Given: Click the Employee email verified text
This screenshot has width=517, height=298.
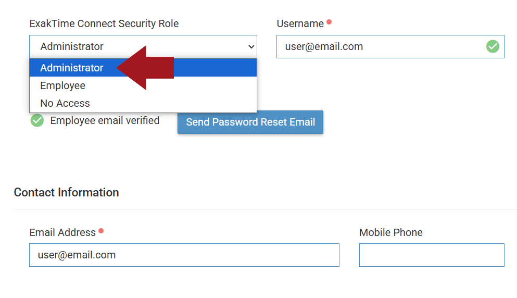Looking at the screenshot, I should (x=105, y=120).
